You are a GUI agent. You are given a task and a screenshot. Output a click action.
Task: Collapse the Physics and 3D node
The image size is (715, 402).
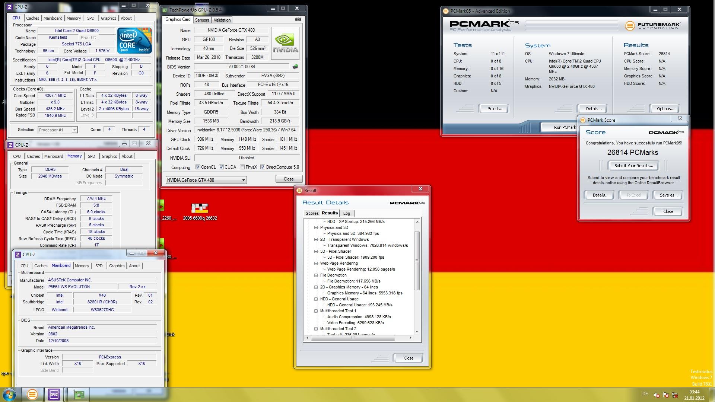click(x=316, y=227)
